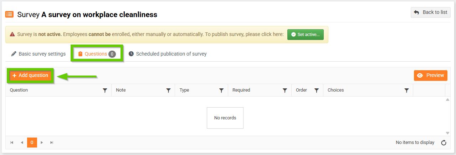Open filter for the Required column
The width and height of the screenshot is (456, 155).
click(285, 91)
